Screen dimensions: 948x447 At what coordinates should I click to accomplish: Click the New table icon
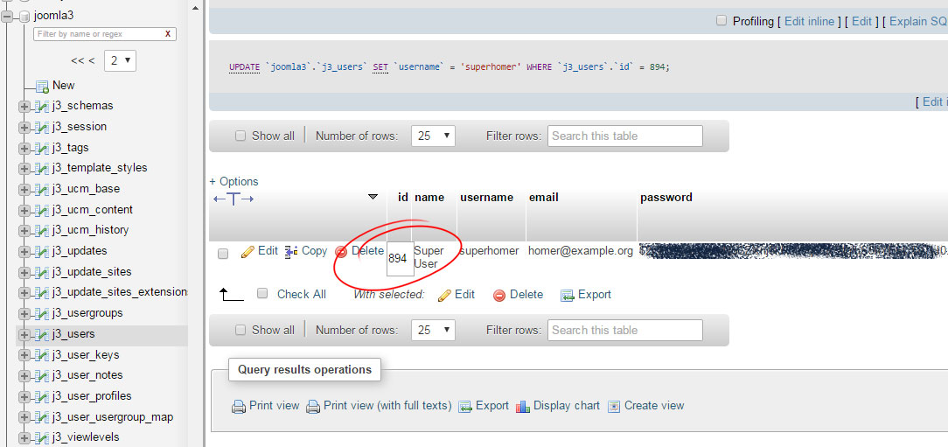point(42,86)
